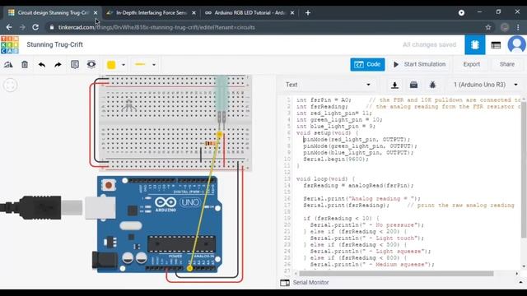The height and width of the screenshot is (296, 527).
Task: Bookmark this page with star icon
Action: (488, 27)
